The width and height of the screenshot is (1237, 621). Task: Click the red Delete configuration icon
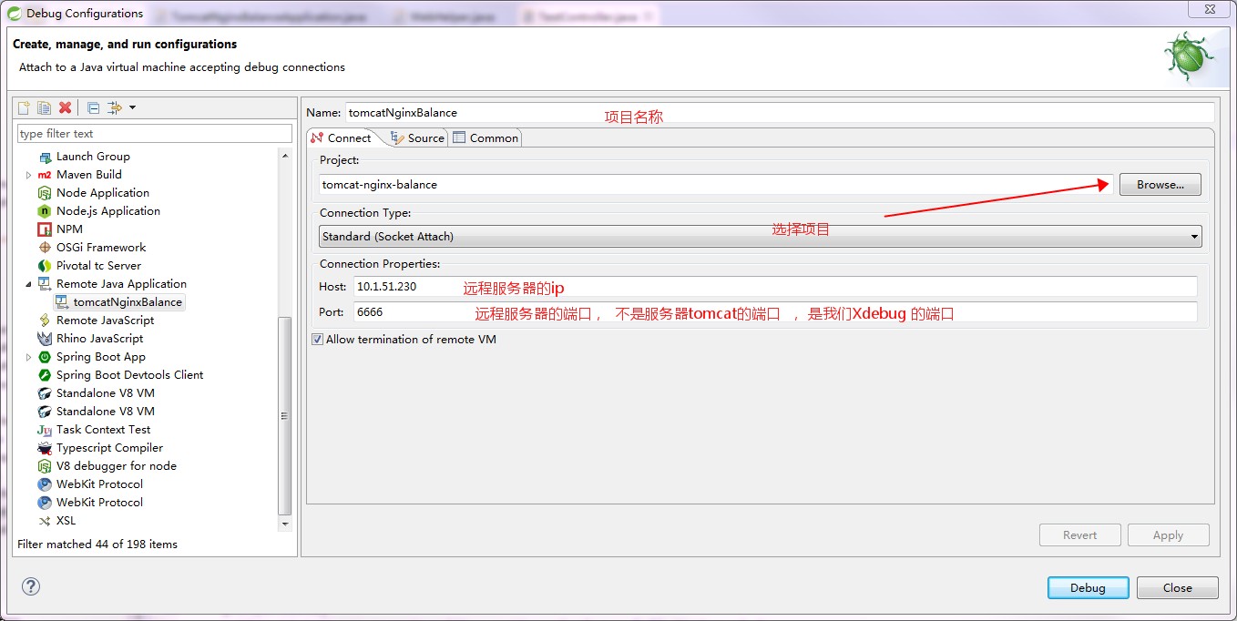click(65, 107)
